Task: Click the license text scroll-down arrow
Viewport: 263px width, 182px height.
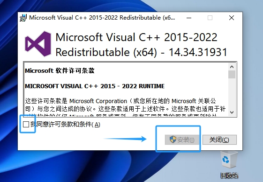Action: 232,112
